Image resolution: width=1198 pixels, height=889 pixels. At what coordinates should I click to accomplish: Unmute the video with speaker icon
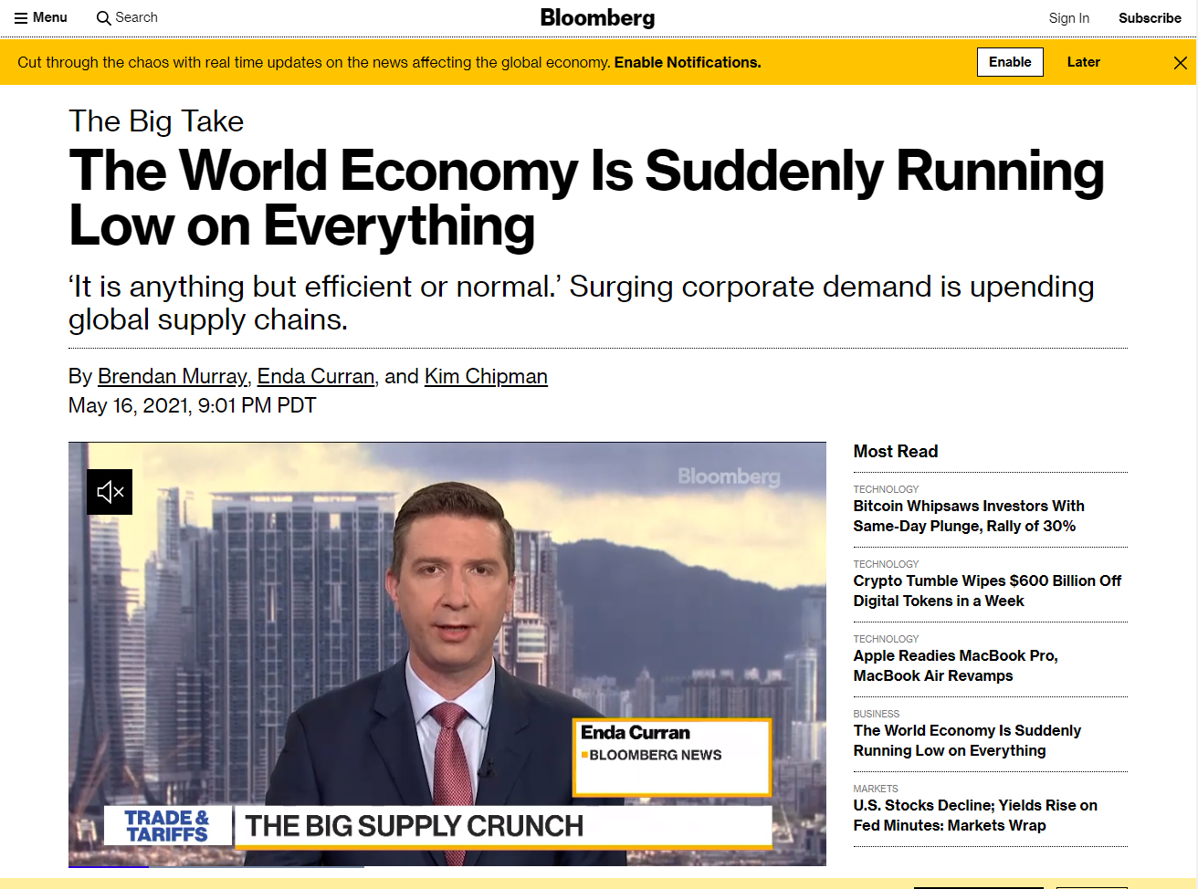[x=110, y=492]
